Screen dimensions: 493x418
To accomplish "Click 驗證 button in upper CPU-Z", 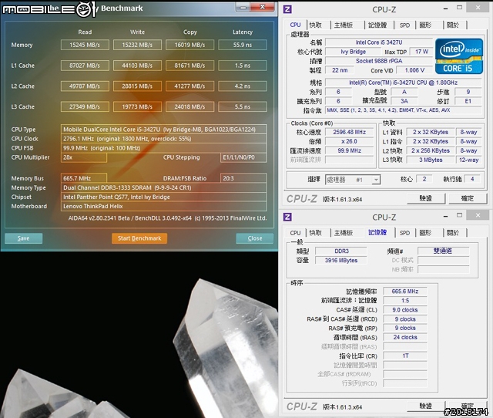I will pyautogui.click(x=426, y=198).
